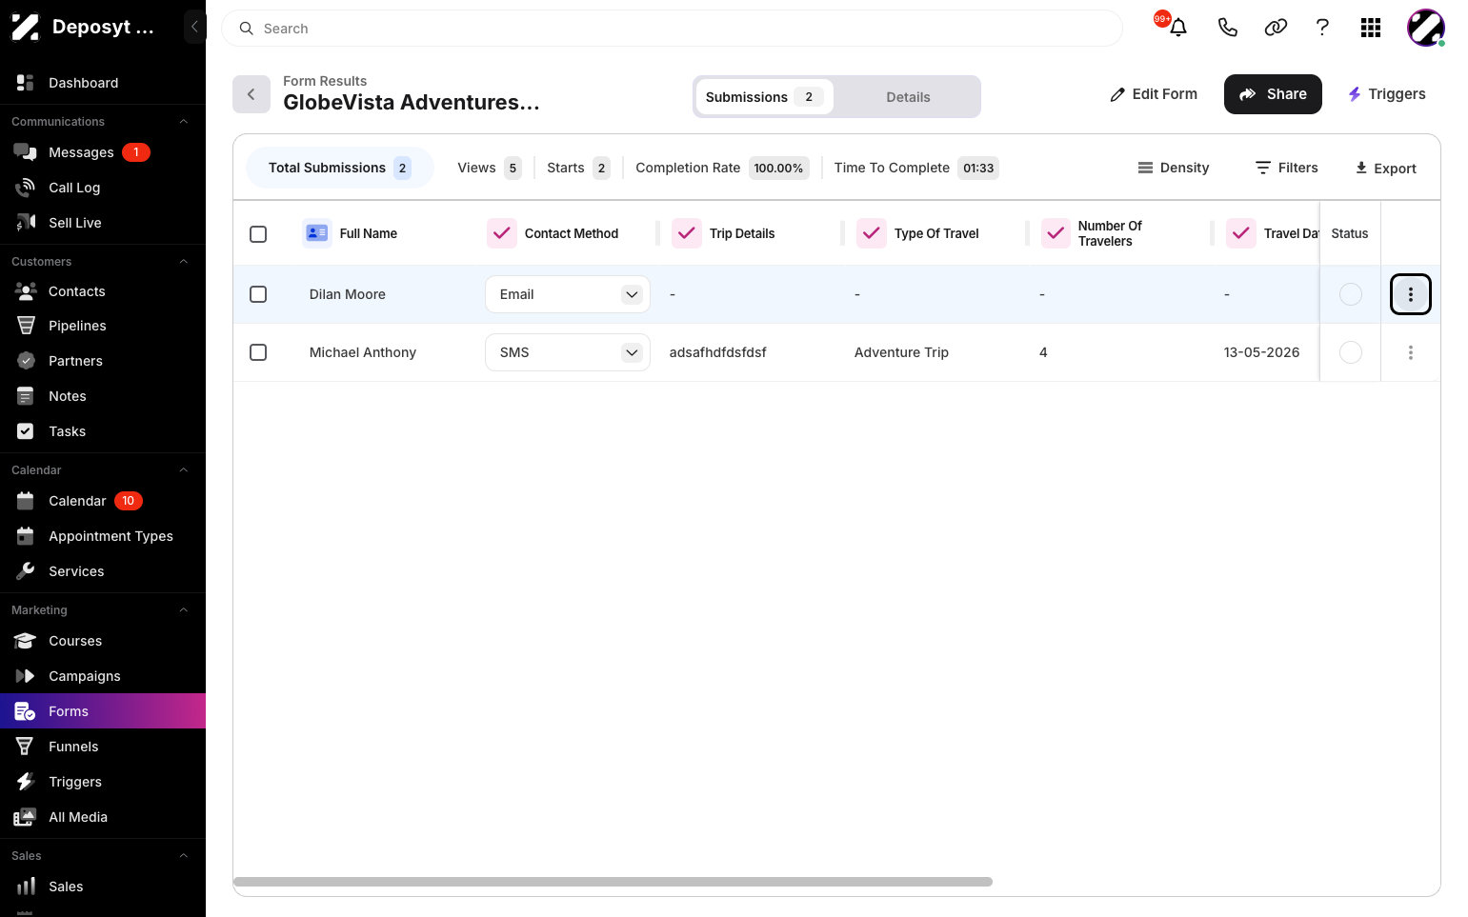1468x917 pixels.
Task: Open the help question mark icon
Action: coord(1322,28)
